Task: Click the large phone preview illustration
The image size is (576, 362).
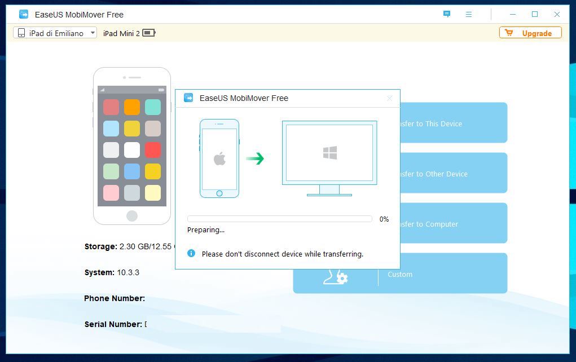Action: (132, 146)
